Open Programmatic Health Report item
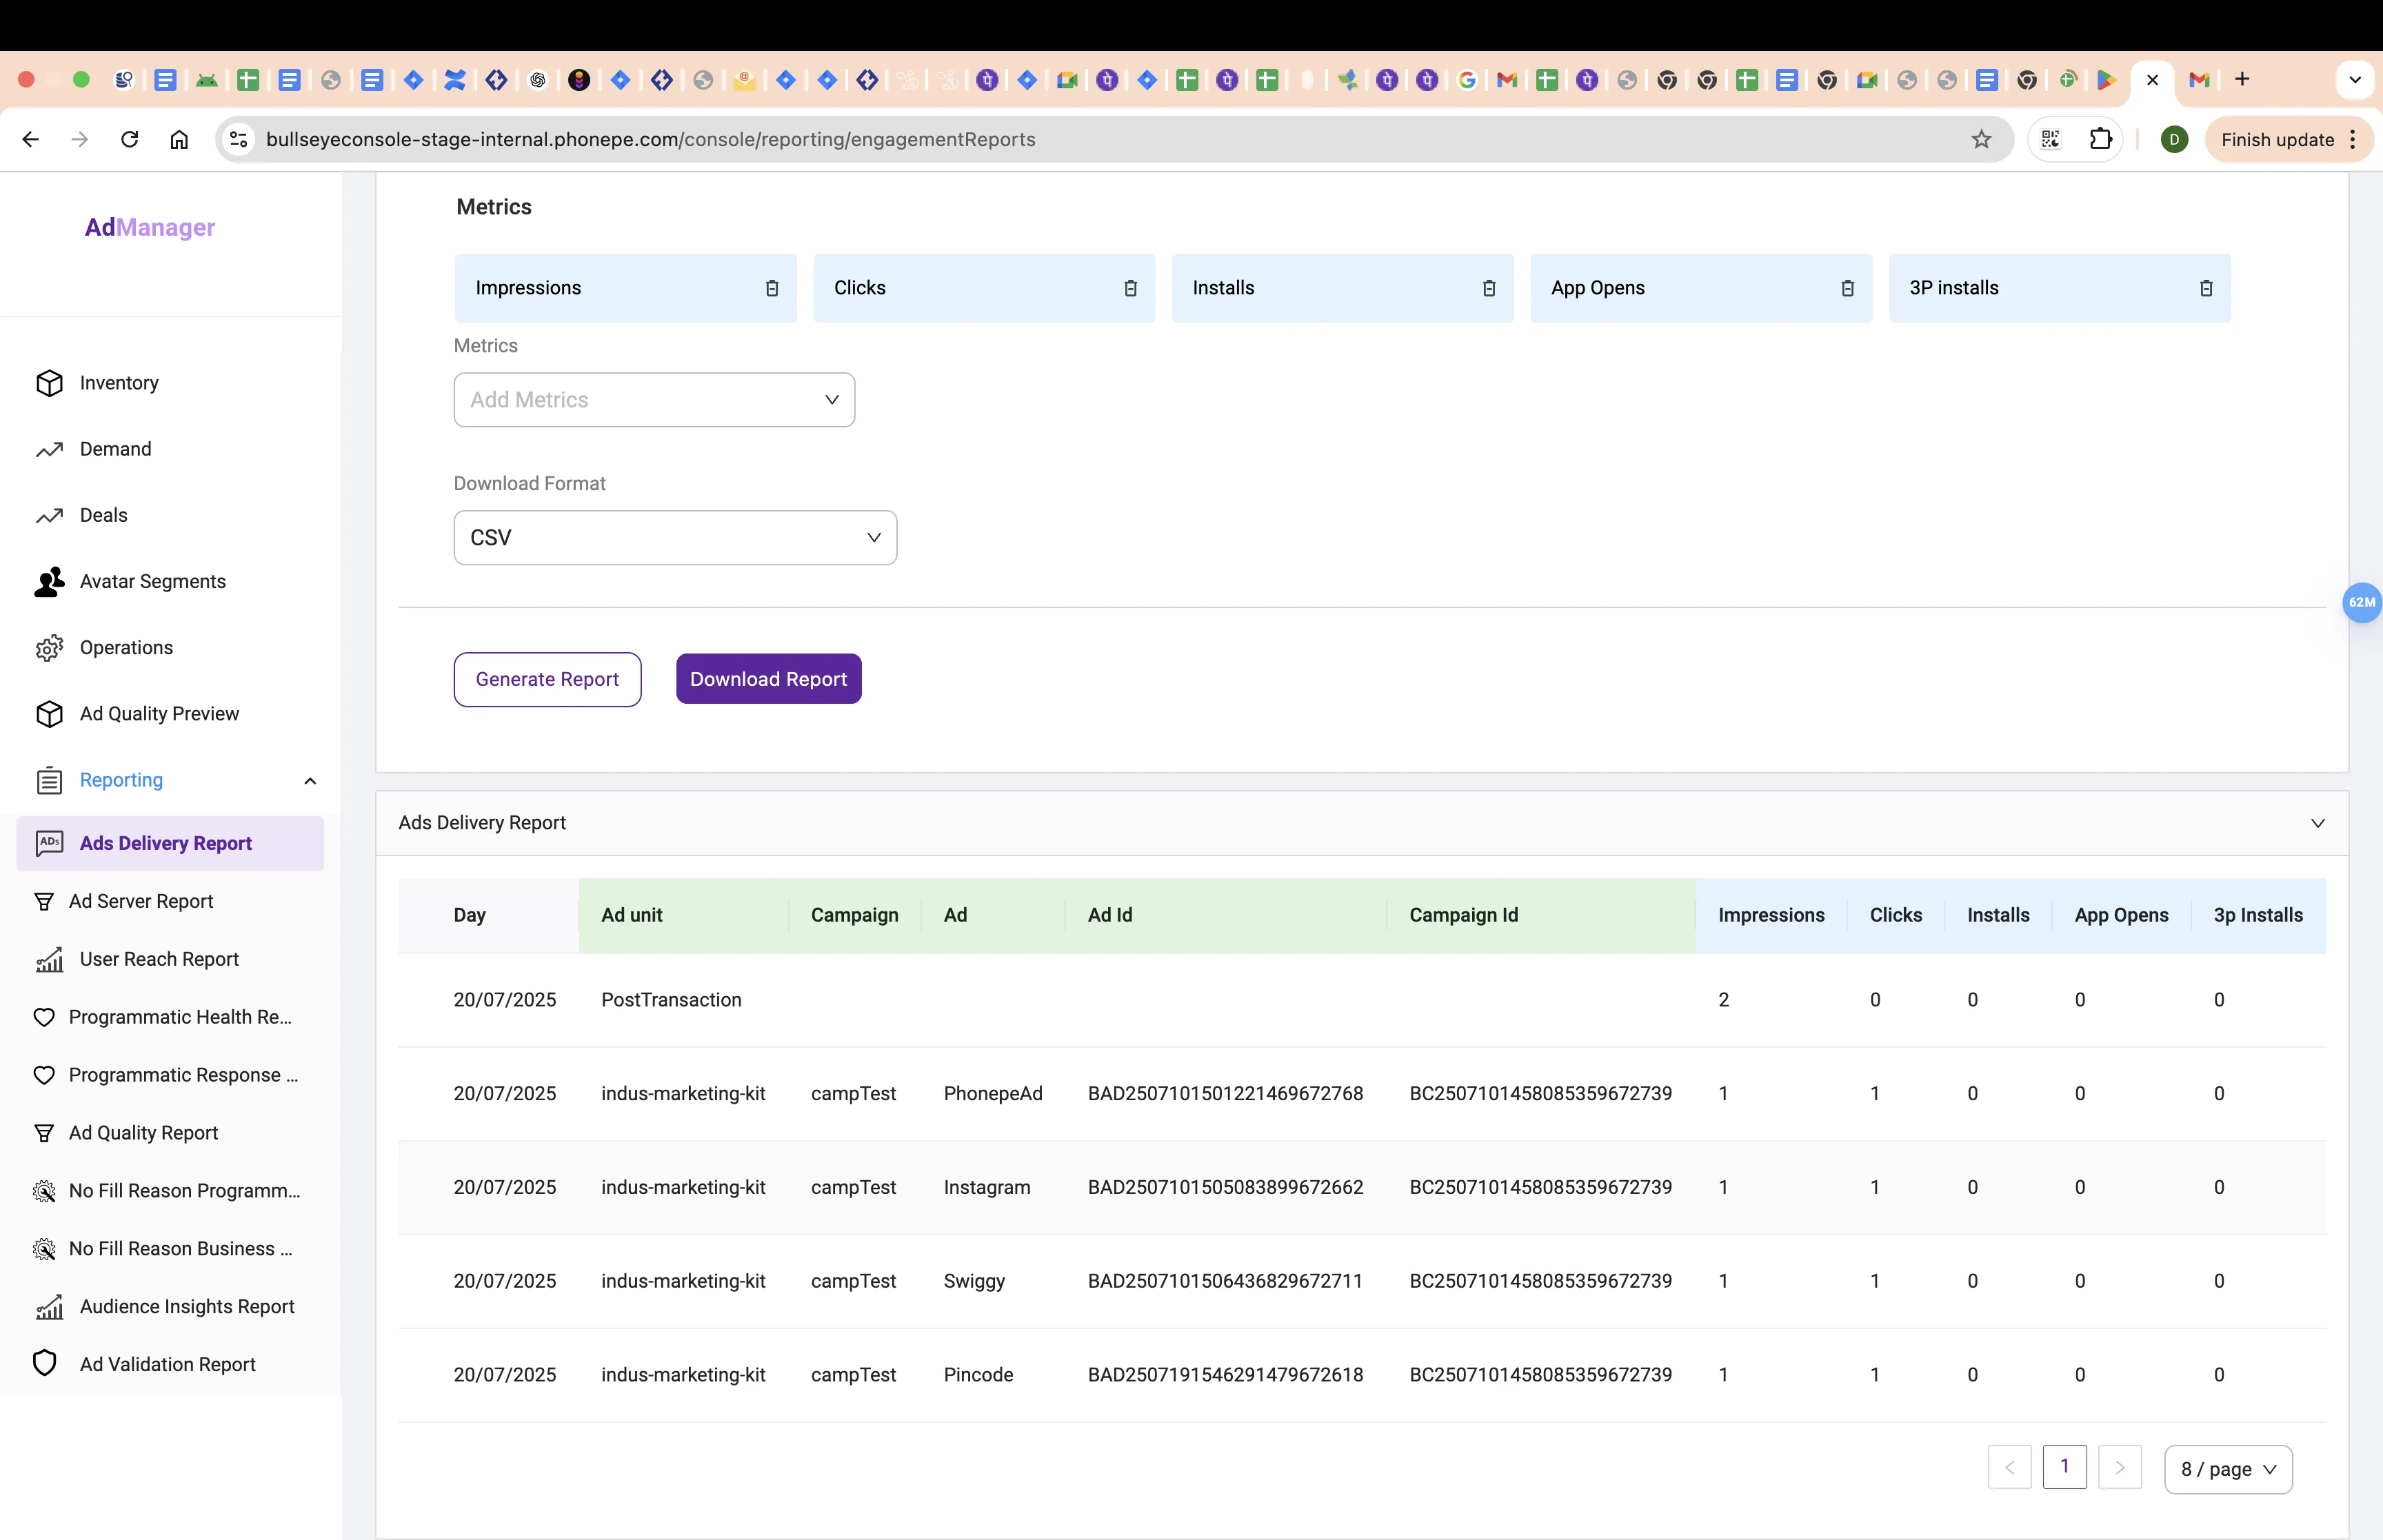Image resolution: width=2383 pixels, height=1540 pixels. coord(180,1017)
